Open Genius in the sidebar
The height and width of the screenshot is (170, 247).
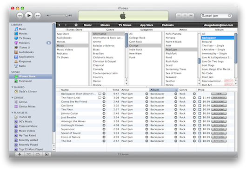[23, 102]
